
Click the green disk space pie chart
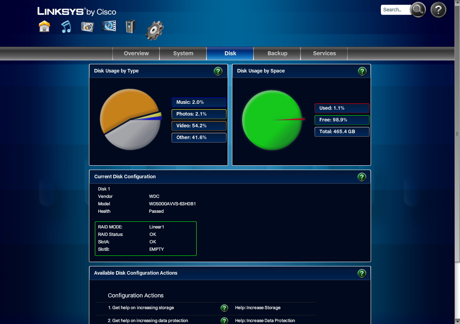tap(273, 120)
